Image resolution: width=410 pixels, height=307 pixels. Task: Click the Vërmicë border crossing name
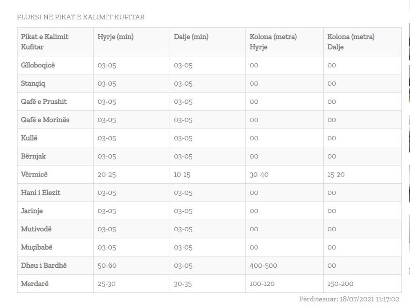(x=34, y=174)
